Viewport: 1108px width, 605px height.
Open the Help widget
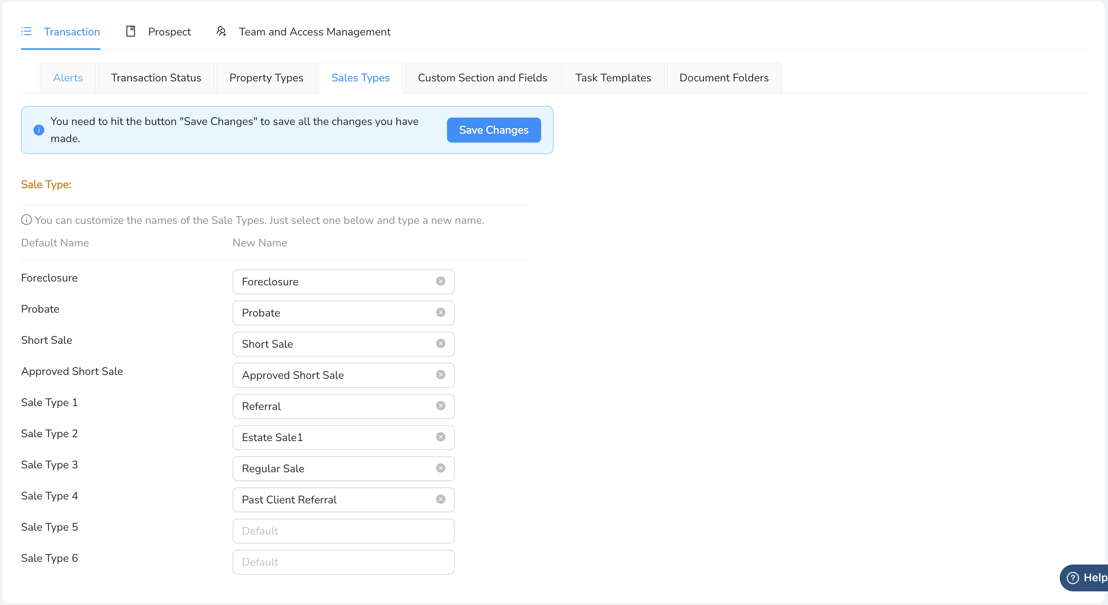pyautogui.click(x=1086, y=577)
